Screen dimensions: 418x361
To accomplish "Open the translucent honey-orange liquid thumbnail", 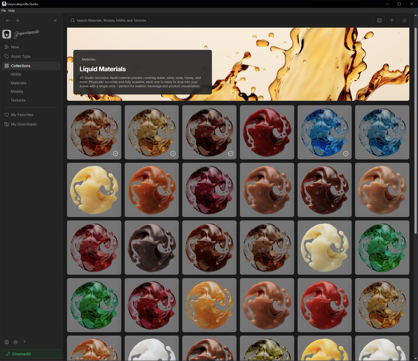I will [x=209, y=305].
